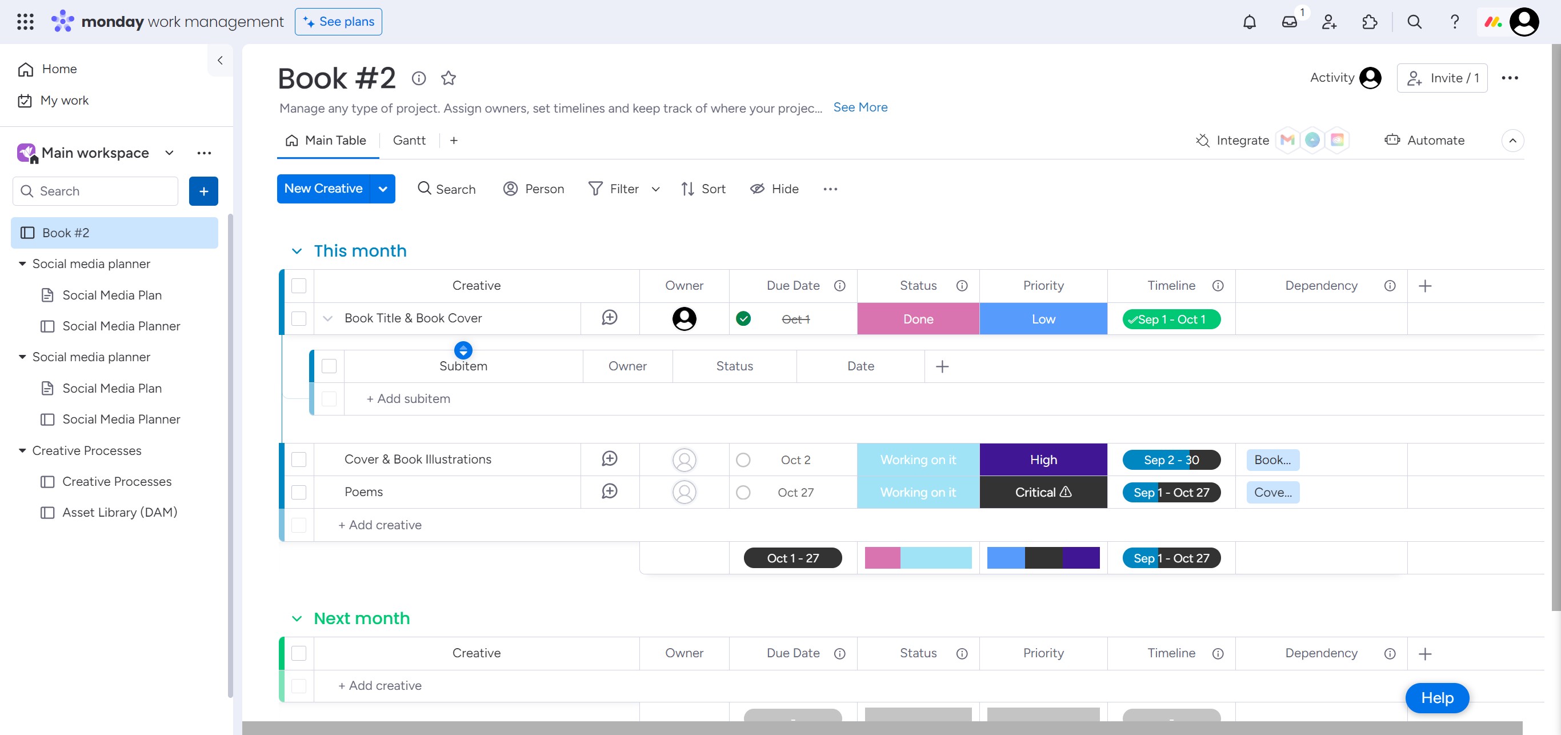Collapse the This month group

point(297,251)
